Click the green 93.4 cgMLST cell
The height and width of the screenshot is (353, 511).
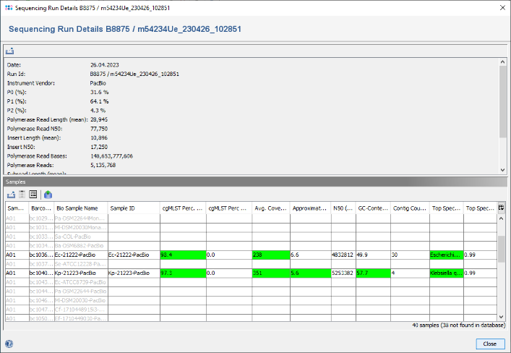click(182, 255)
